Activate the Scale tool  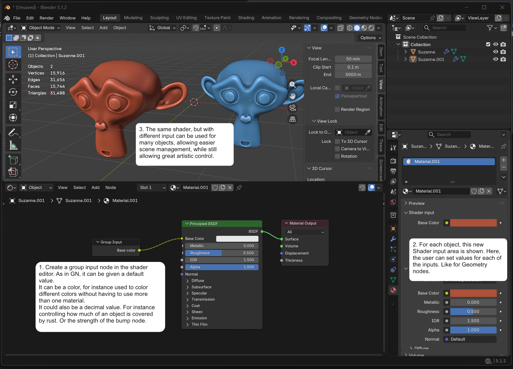pos(13,105)
